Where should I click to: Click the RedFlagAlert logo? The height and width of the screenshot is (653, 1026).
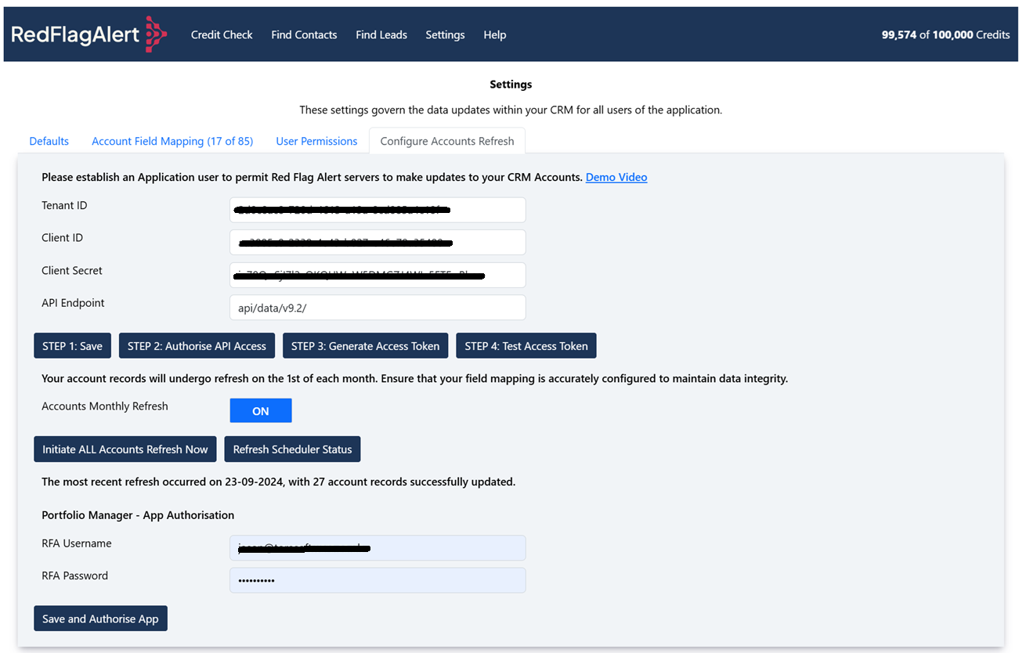89,34
